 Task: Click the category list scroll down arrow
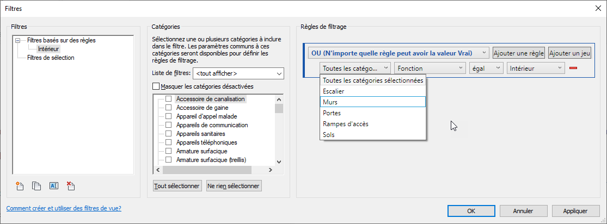point(279,161)
